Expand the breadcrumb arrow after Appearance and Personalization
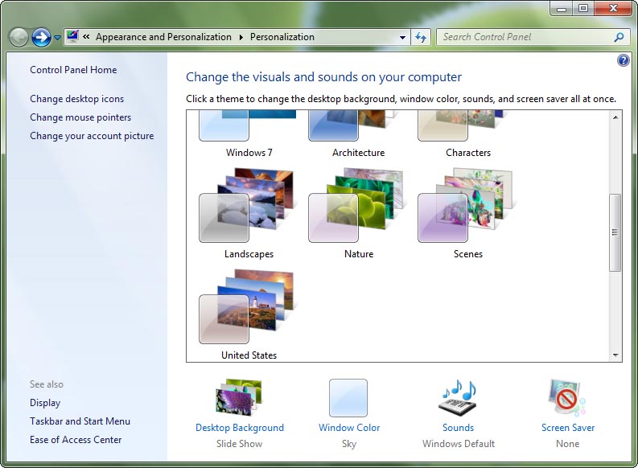 (240, 37)
